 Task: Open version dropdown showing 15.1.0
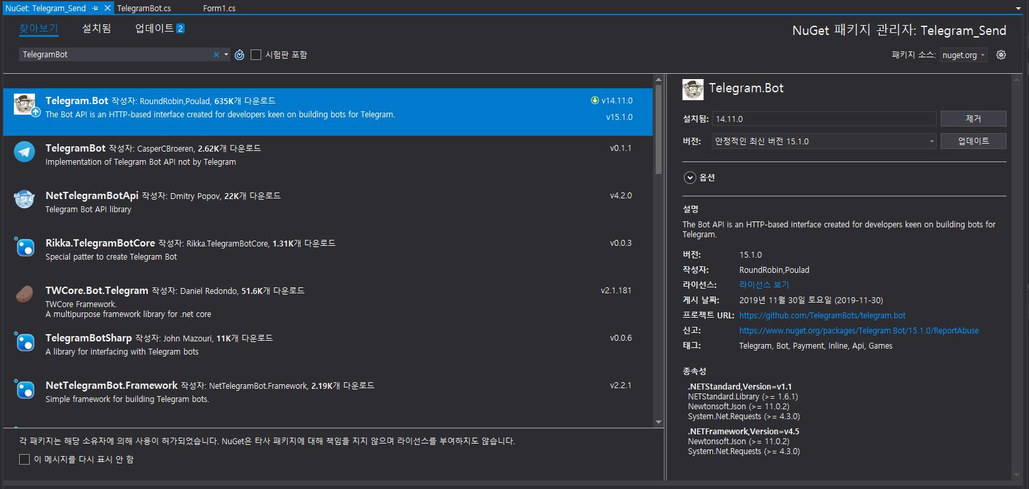click(x=824, y=141)
